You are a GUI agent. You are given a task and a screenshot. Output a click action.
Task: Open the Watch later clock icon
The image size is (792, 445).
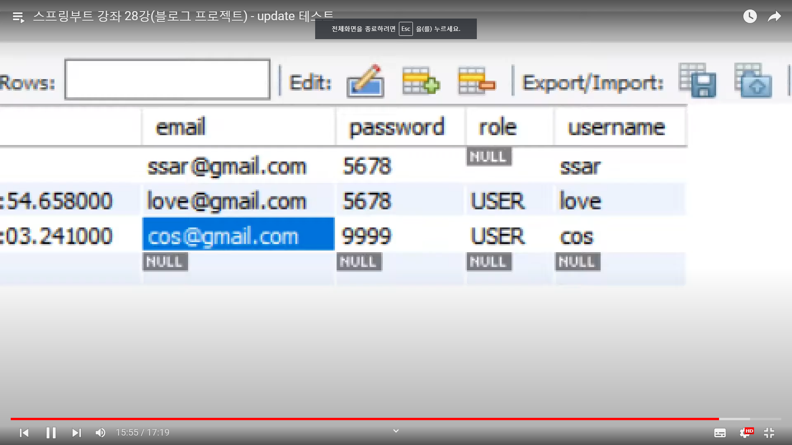pos(750,16)
